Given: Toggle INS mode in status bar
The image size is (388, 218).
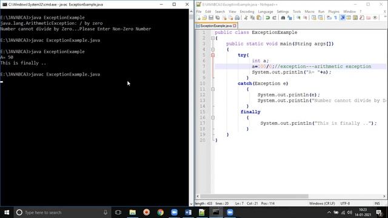Looking at the screenshot, I should (x=377, y=203).
